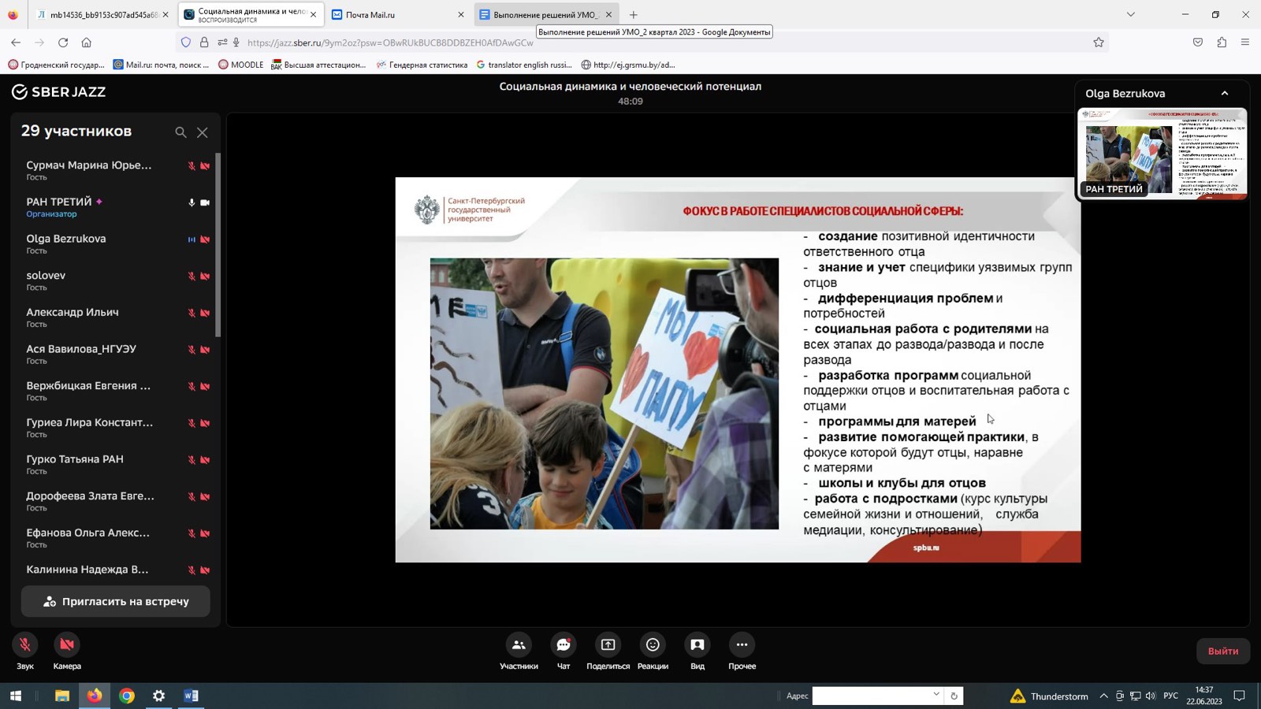Screen dimensions: 1261x709
Task: Click the Share screen icon
Action: (608, 645)
